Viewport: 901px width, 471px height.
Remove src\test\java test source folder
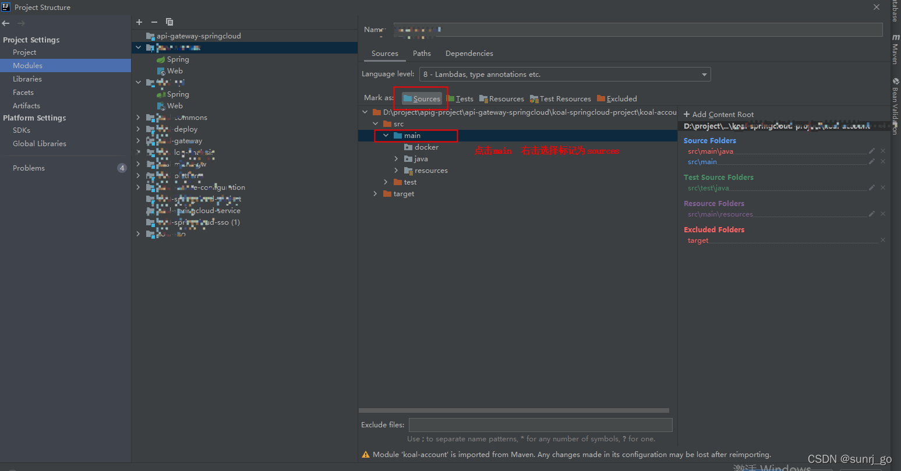coord(883,187)
